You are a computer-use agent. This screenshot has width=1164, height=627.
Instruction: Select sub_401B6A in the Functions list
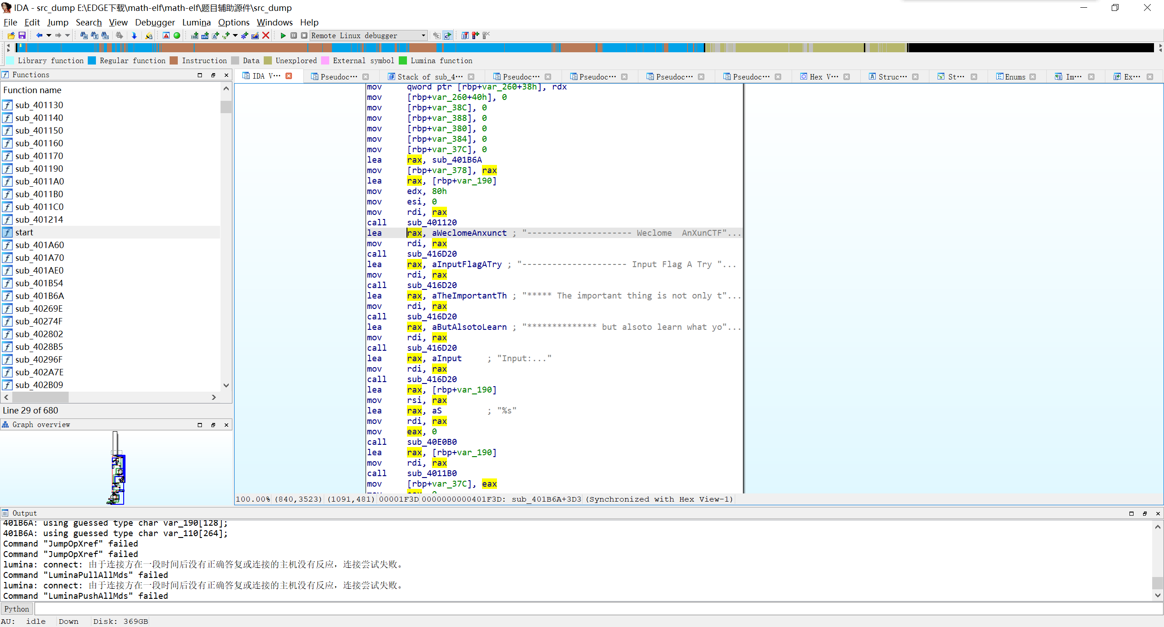point(40,296)
